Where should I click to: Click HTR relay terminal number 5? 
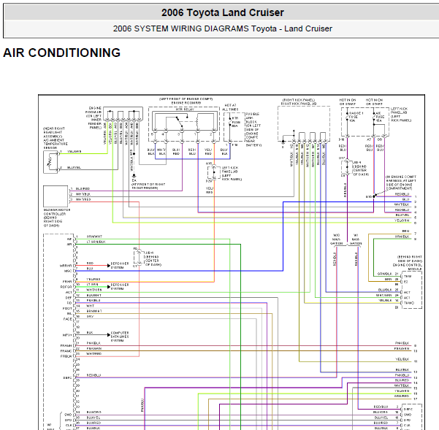(153, 134)
